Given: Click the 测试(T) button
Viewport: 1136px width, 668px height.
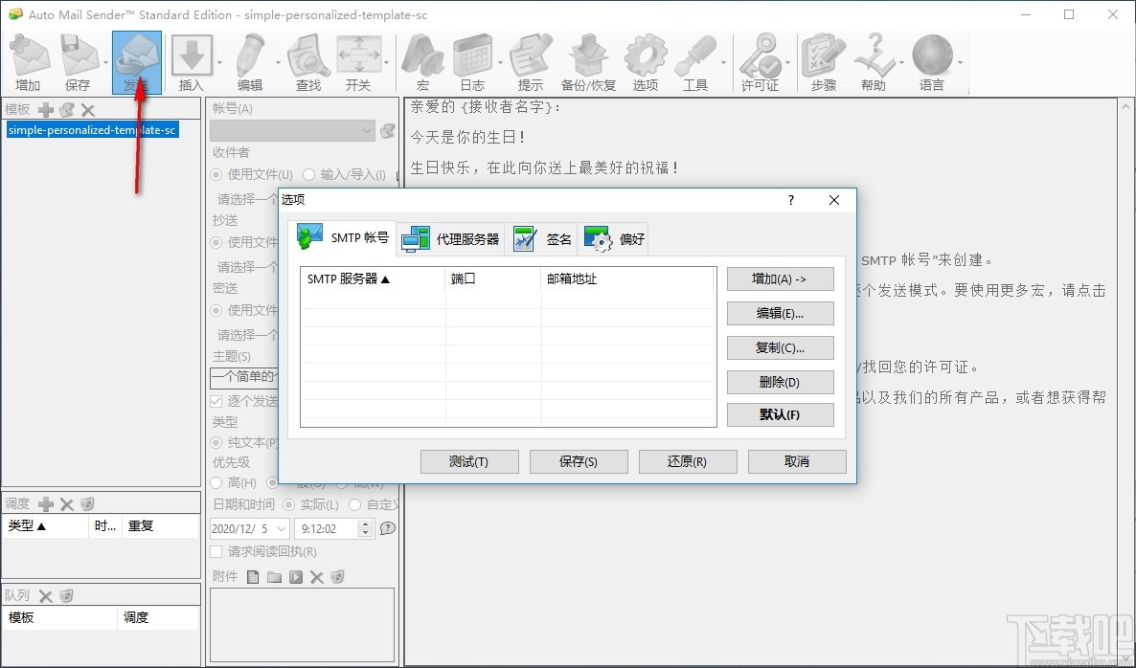Looking at the screenshot, I should (x=469, y=461).
